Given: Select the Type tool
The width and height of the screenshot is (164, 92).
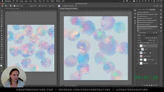Looking at the screenshot, I should coord(2,51).
